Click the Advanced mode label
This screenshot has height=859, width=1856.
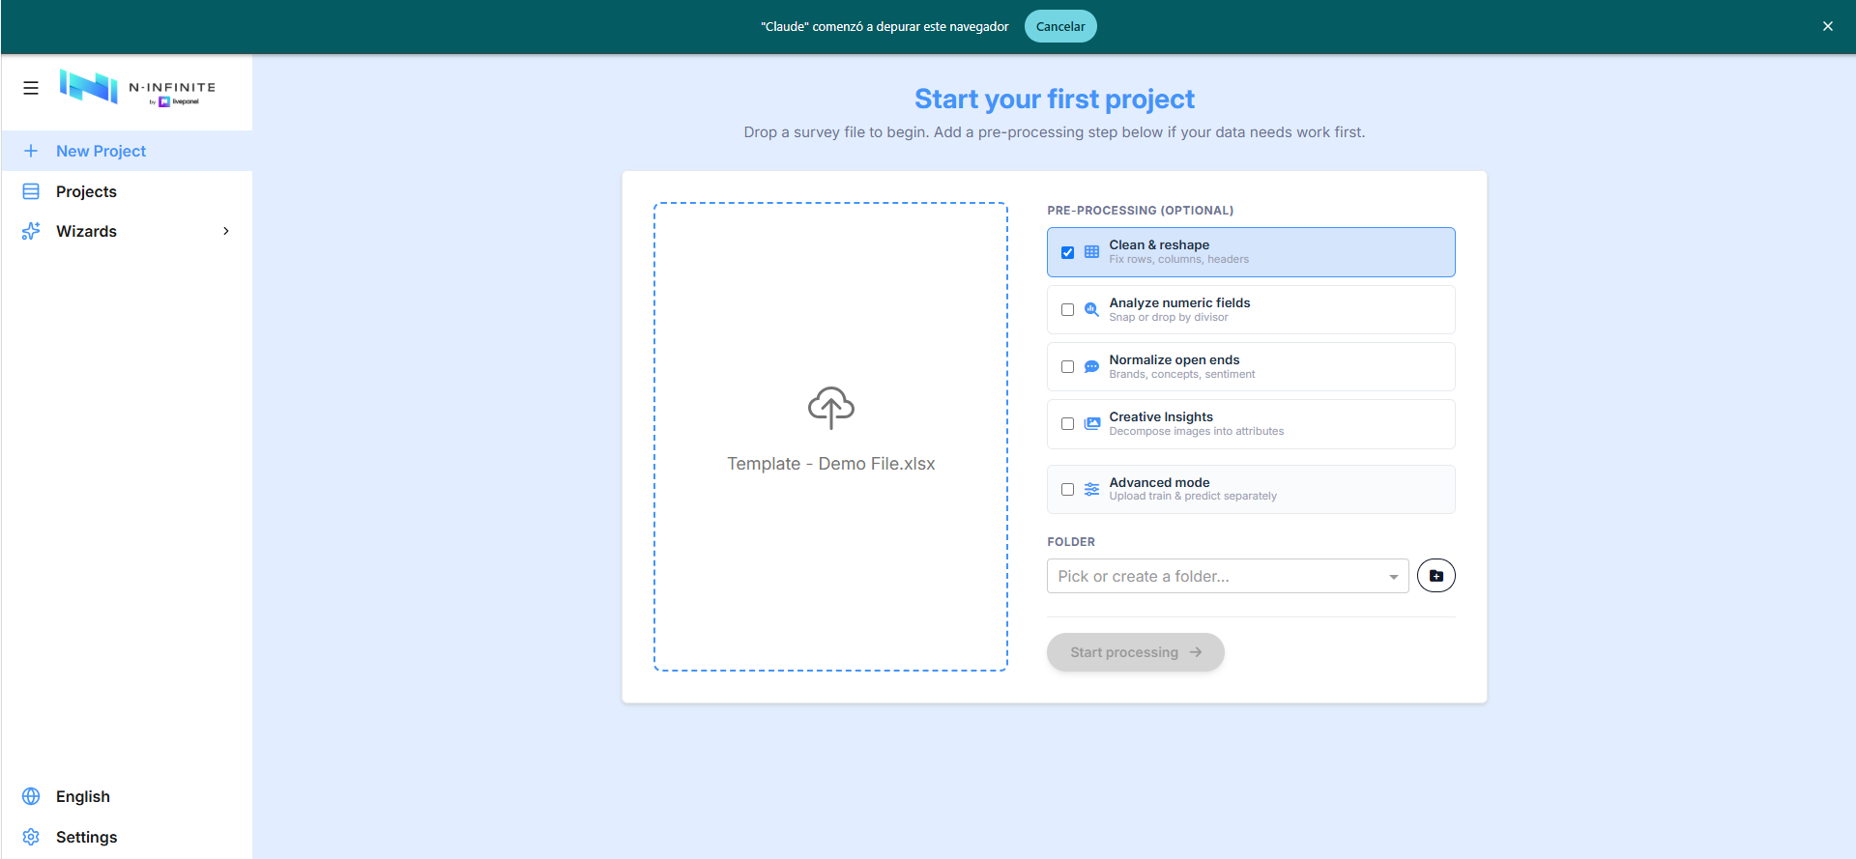[x=1159, y=482]
